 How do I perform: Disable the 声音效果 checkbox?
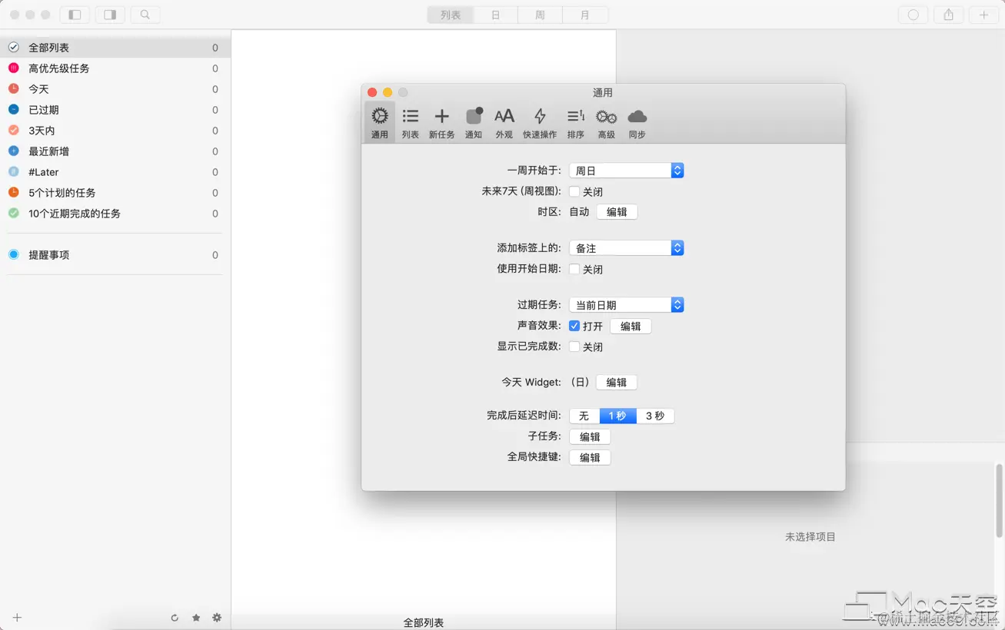tap(574, 326)
